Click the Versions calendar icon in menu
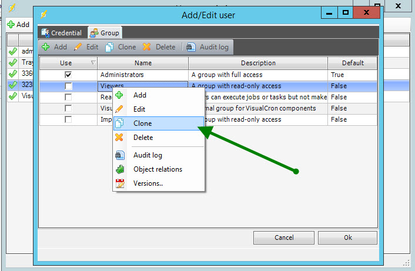 [120, 183]
